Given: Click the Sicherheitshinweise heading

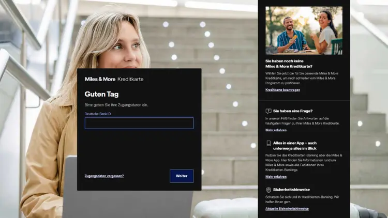Looking at the screenshot, I should coord(291,190).
